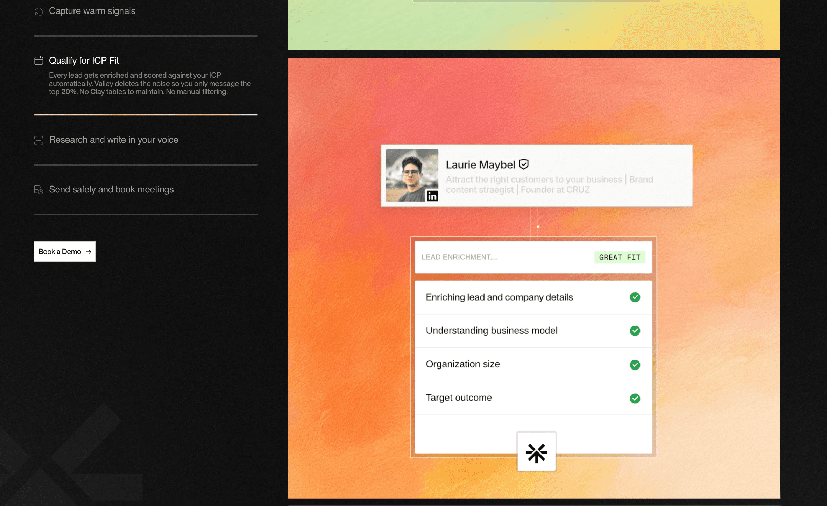Click the LinkedIn badge on profile photo
Screen dimensions: 827x506
pyautogui.click(x=432, y=196)
